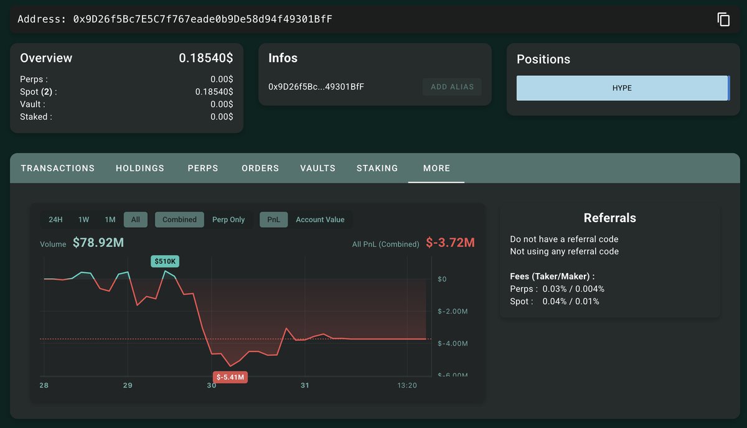The height and width of the screenshot is (428, 747).
Task: Switch to the HOLDINGS tab
Action: click(x=140, y=168)
